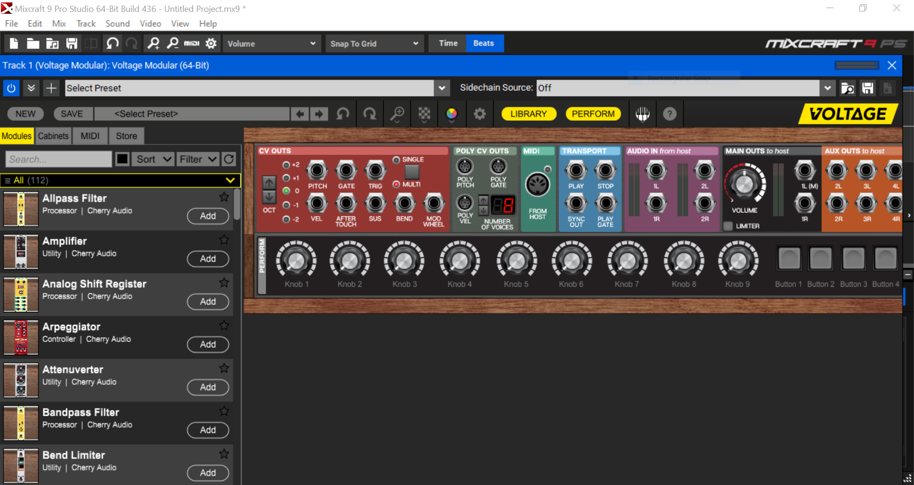Increase number of voices stepper up arrow
Image resolution: width=914 pixels, height=485 pixels.
483,200
